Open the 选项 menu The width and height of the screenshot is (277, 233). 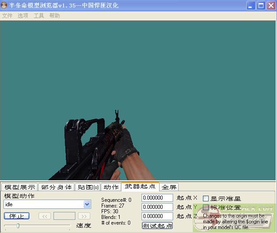tap(23, 16)
